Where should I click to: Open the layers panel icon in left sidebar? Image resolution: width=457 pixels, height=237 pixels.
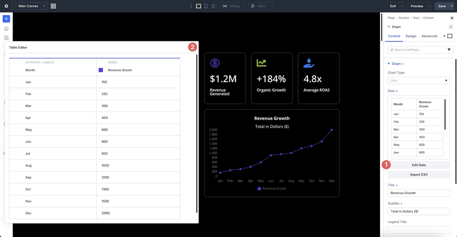click(x=6, y=29)
